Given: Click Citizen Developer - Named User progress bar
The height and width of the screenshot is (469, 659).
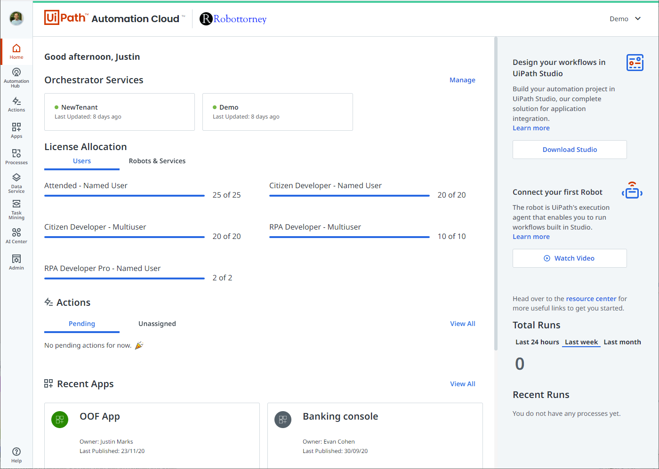Looking at the screenshot, I should 349,196.
